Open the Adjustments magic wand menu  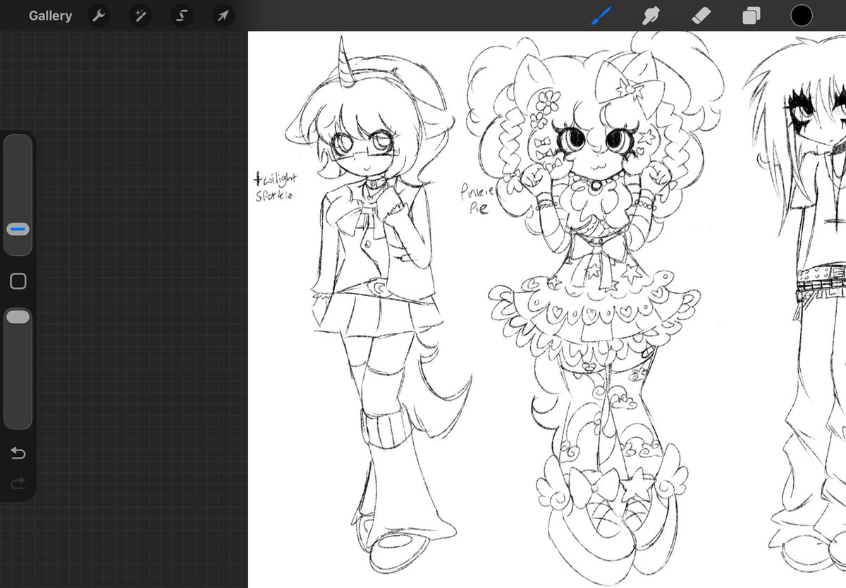point(140,16)
